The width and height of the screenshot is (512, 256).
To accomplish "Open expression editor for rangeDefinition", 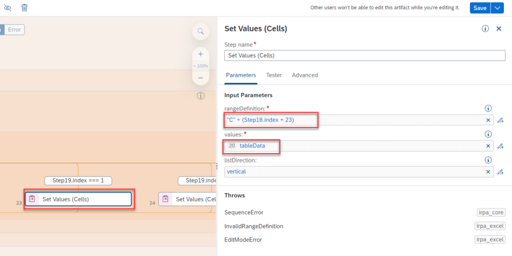I will [500, 120].
